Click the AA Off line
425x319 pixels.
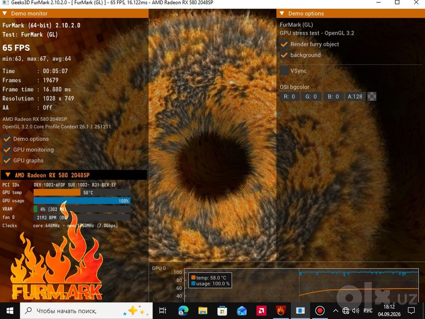[x=27, y=108]
